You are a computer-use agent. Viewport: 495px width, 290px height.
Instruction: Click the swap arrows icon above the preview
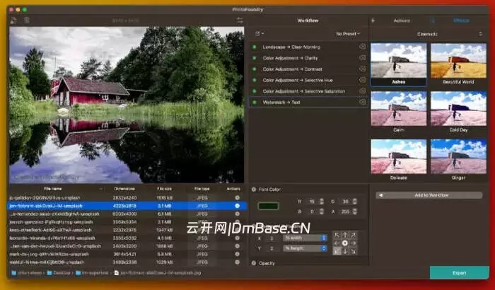pos(240,21)
